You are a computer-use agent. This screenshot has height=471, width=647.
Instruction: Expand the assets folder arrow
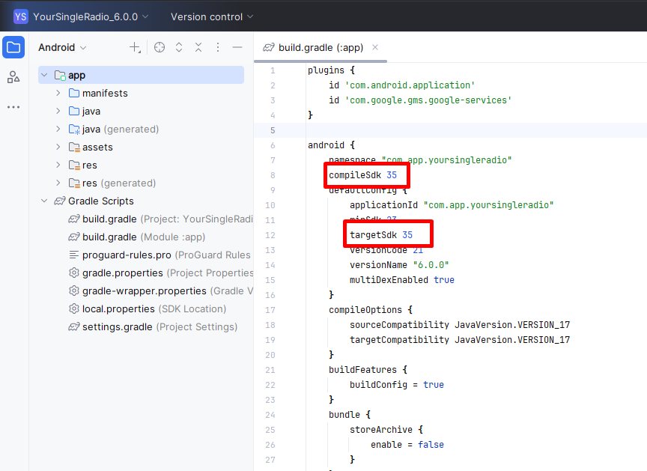point(58,147)
